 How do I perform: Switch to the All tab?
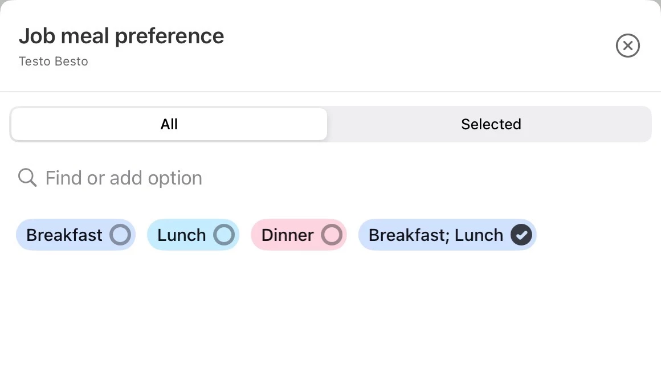coord(169,124)
